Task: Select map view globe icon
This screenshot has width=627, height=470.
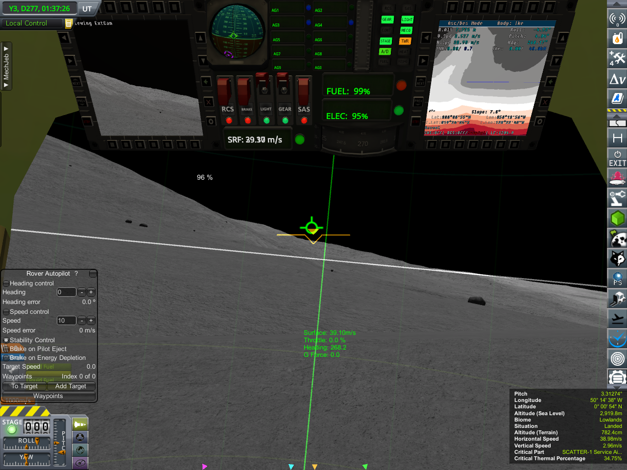Action: pyautogui.click(x=80, y=450)
